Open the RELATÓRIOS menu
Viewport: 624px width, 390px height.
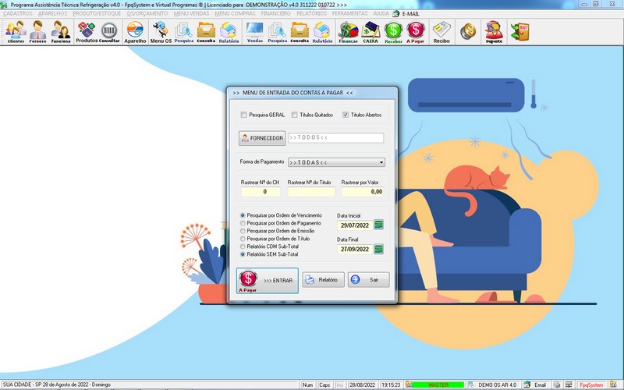point(312,13)
